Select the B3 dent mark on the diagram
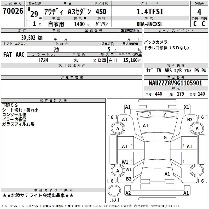209x209 pixels. tap(190, 119)
